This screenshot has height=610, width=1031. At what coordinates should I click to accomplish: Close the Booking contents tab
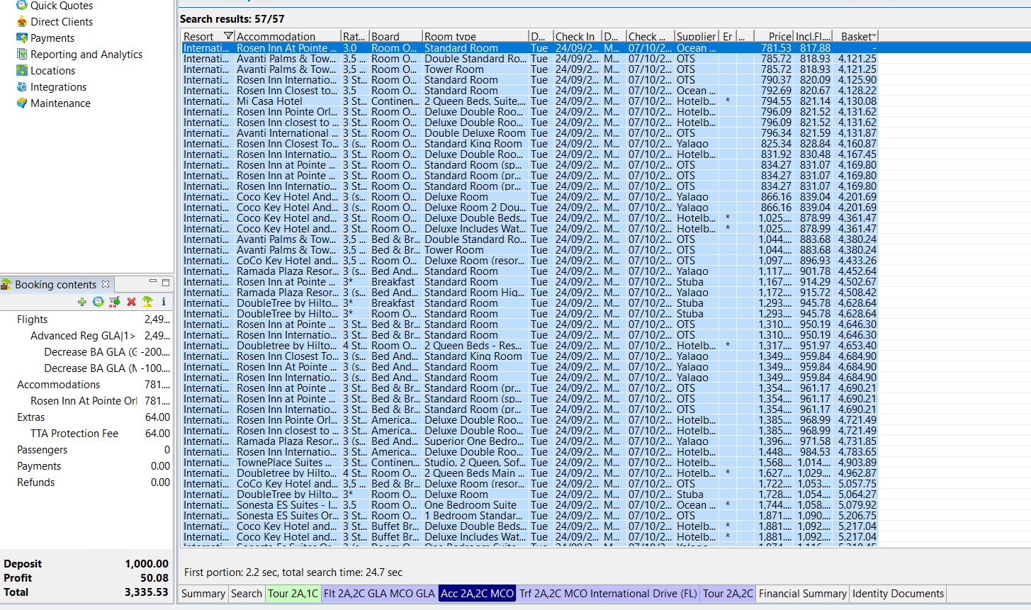[106, 284]
